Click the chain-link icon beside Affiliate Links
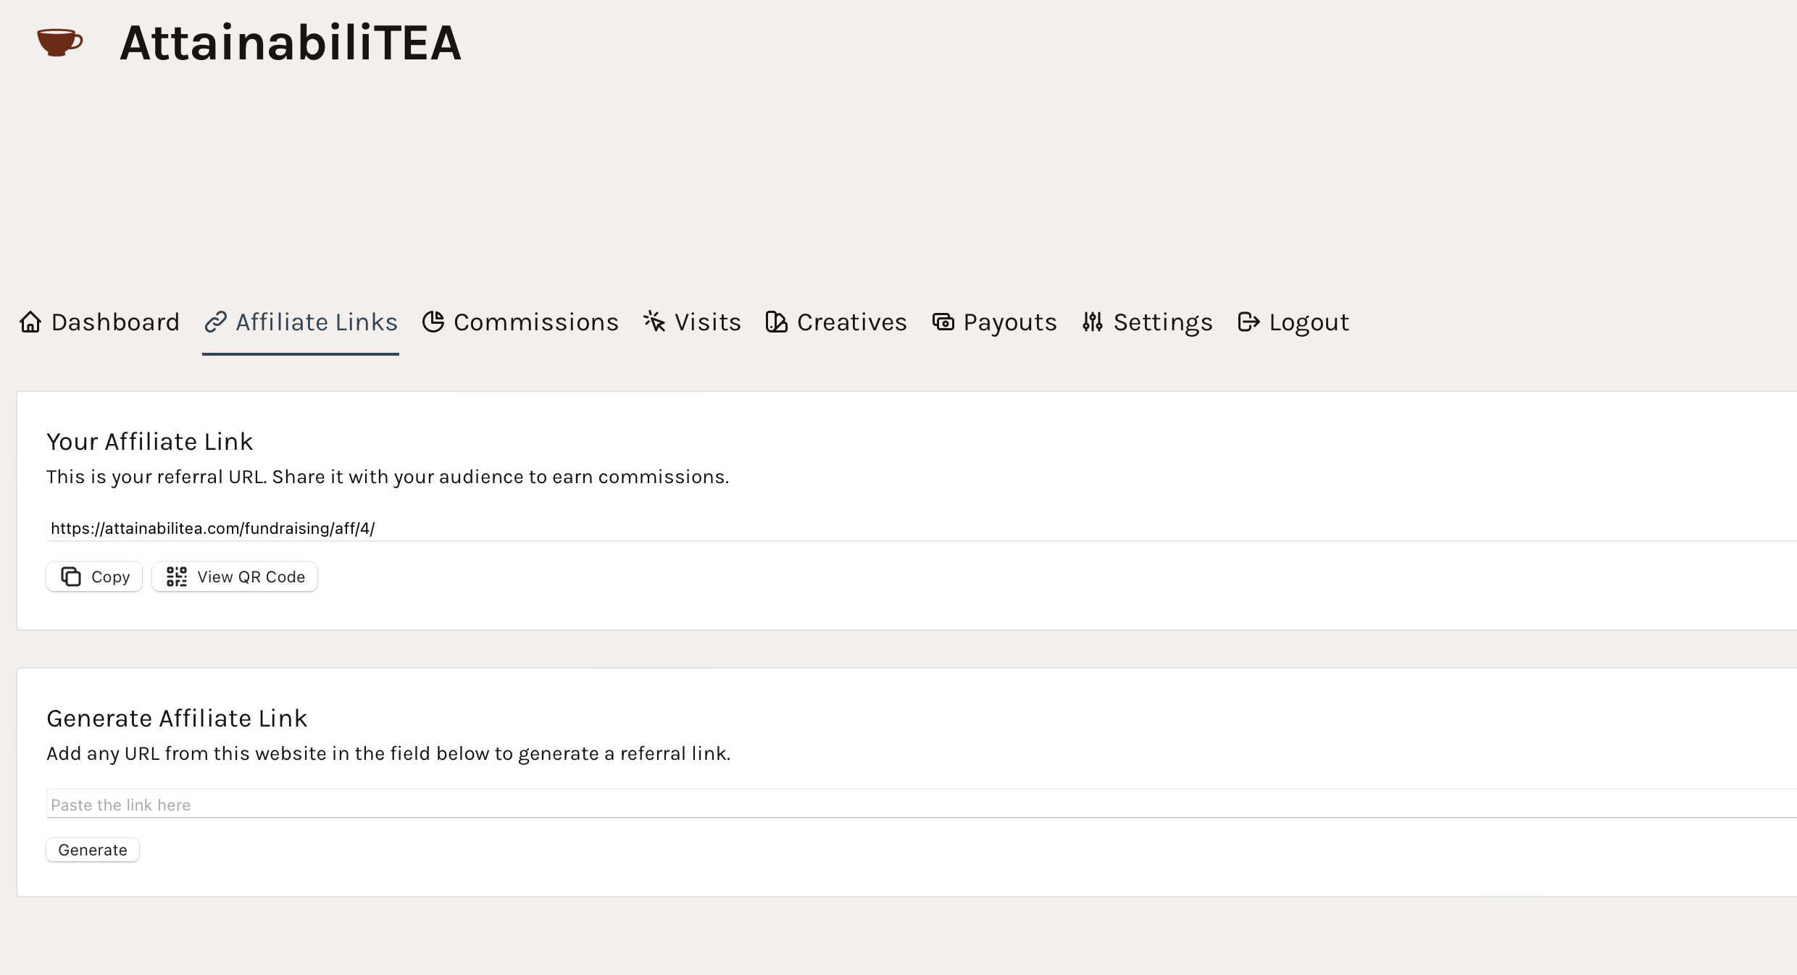1797x975 pixels. 216,322
